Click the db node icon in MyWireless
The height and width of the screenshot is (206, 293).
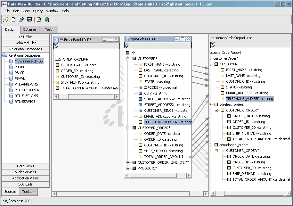[x=128, y=53]
